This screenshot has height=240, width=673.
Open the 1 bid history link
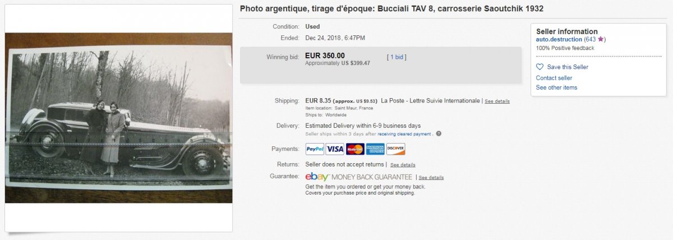397,57
